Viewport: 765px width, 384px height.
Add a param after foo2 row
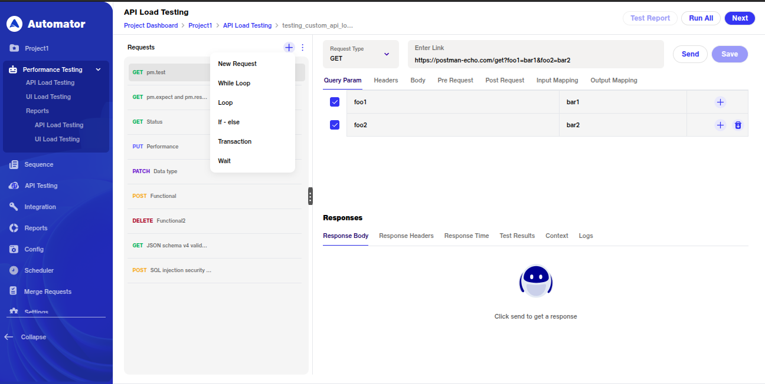pyautogui.click(x=720, y=125)
